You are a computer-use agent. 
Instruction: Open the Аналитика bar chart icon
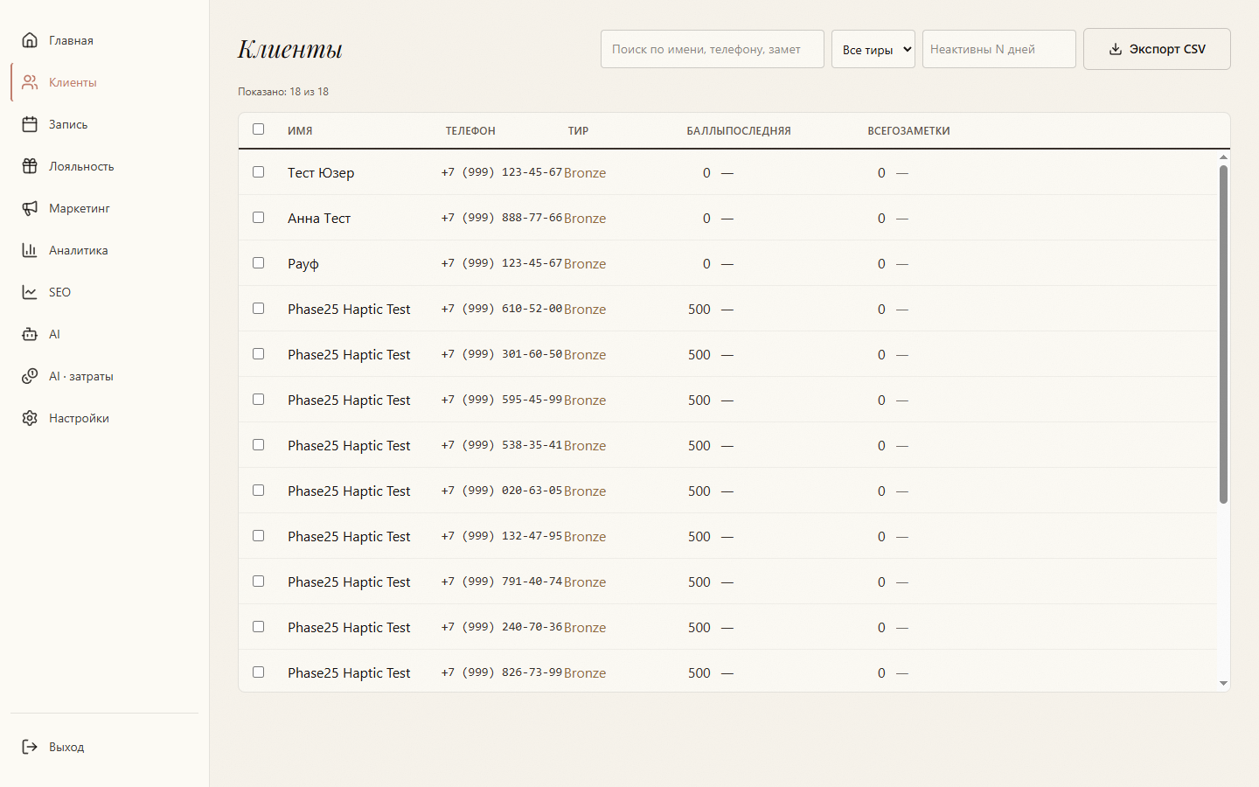tap(30, 250)
